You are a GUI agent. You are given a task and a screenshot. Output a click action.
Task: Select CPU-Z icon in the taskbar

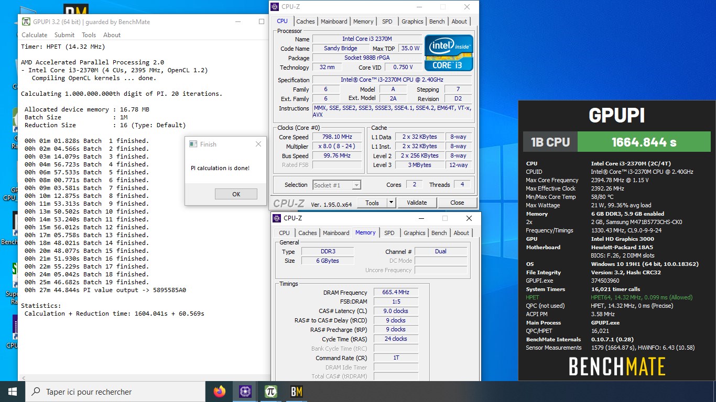[x=245, y=391]
